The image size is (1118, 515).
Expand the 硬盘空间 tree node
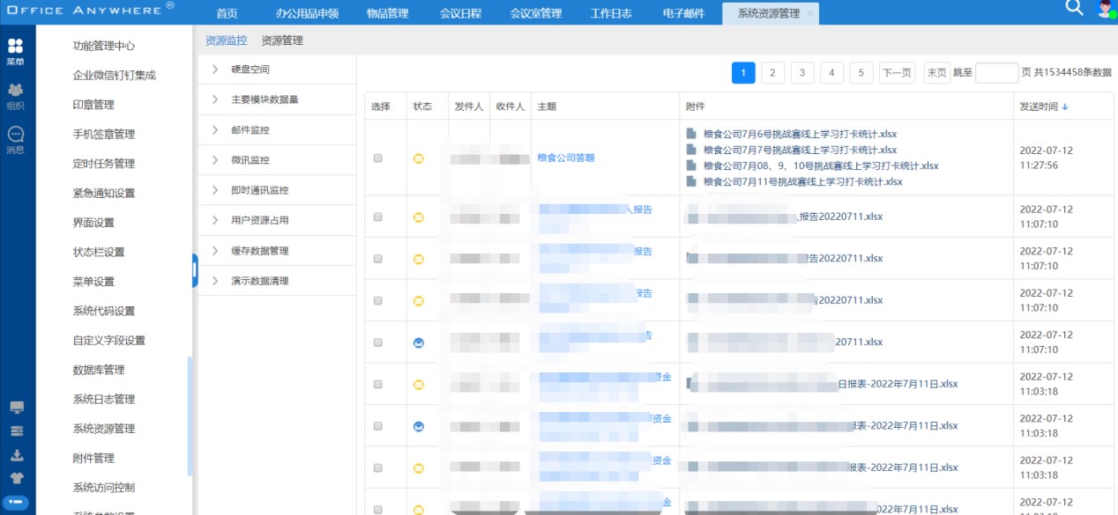point(215,70)
